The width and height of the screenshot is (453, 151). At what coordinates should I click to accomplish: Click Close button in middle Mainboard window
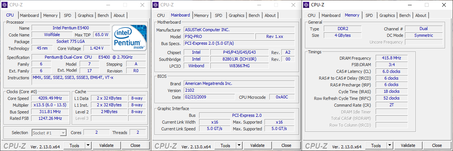286,145
